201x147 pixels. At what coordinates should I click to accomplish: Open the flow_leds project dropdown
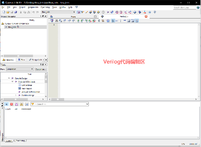pyautogui.click(x=74, y=12)
